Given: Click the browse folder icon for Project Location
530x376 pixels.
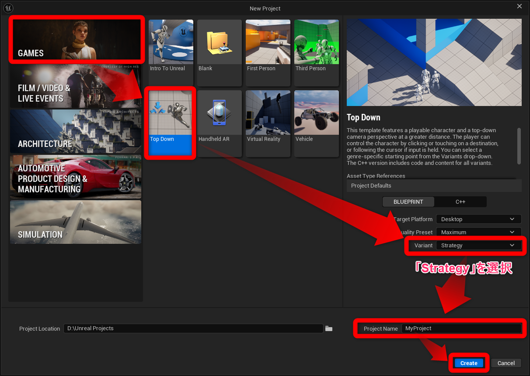Looking at the screenshot, I should coord(329,328).
